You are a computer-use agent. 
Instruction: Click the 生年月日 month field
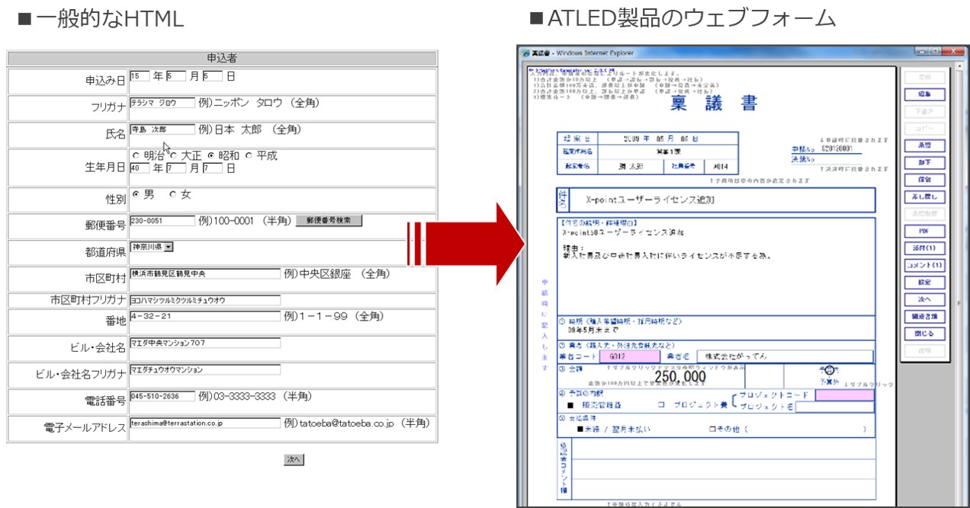(x=176, y=168)
